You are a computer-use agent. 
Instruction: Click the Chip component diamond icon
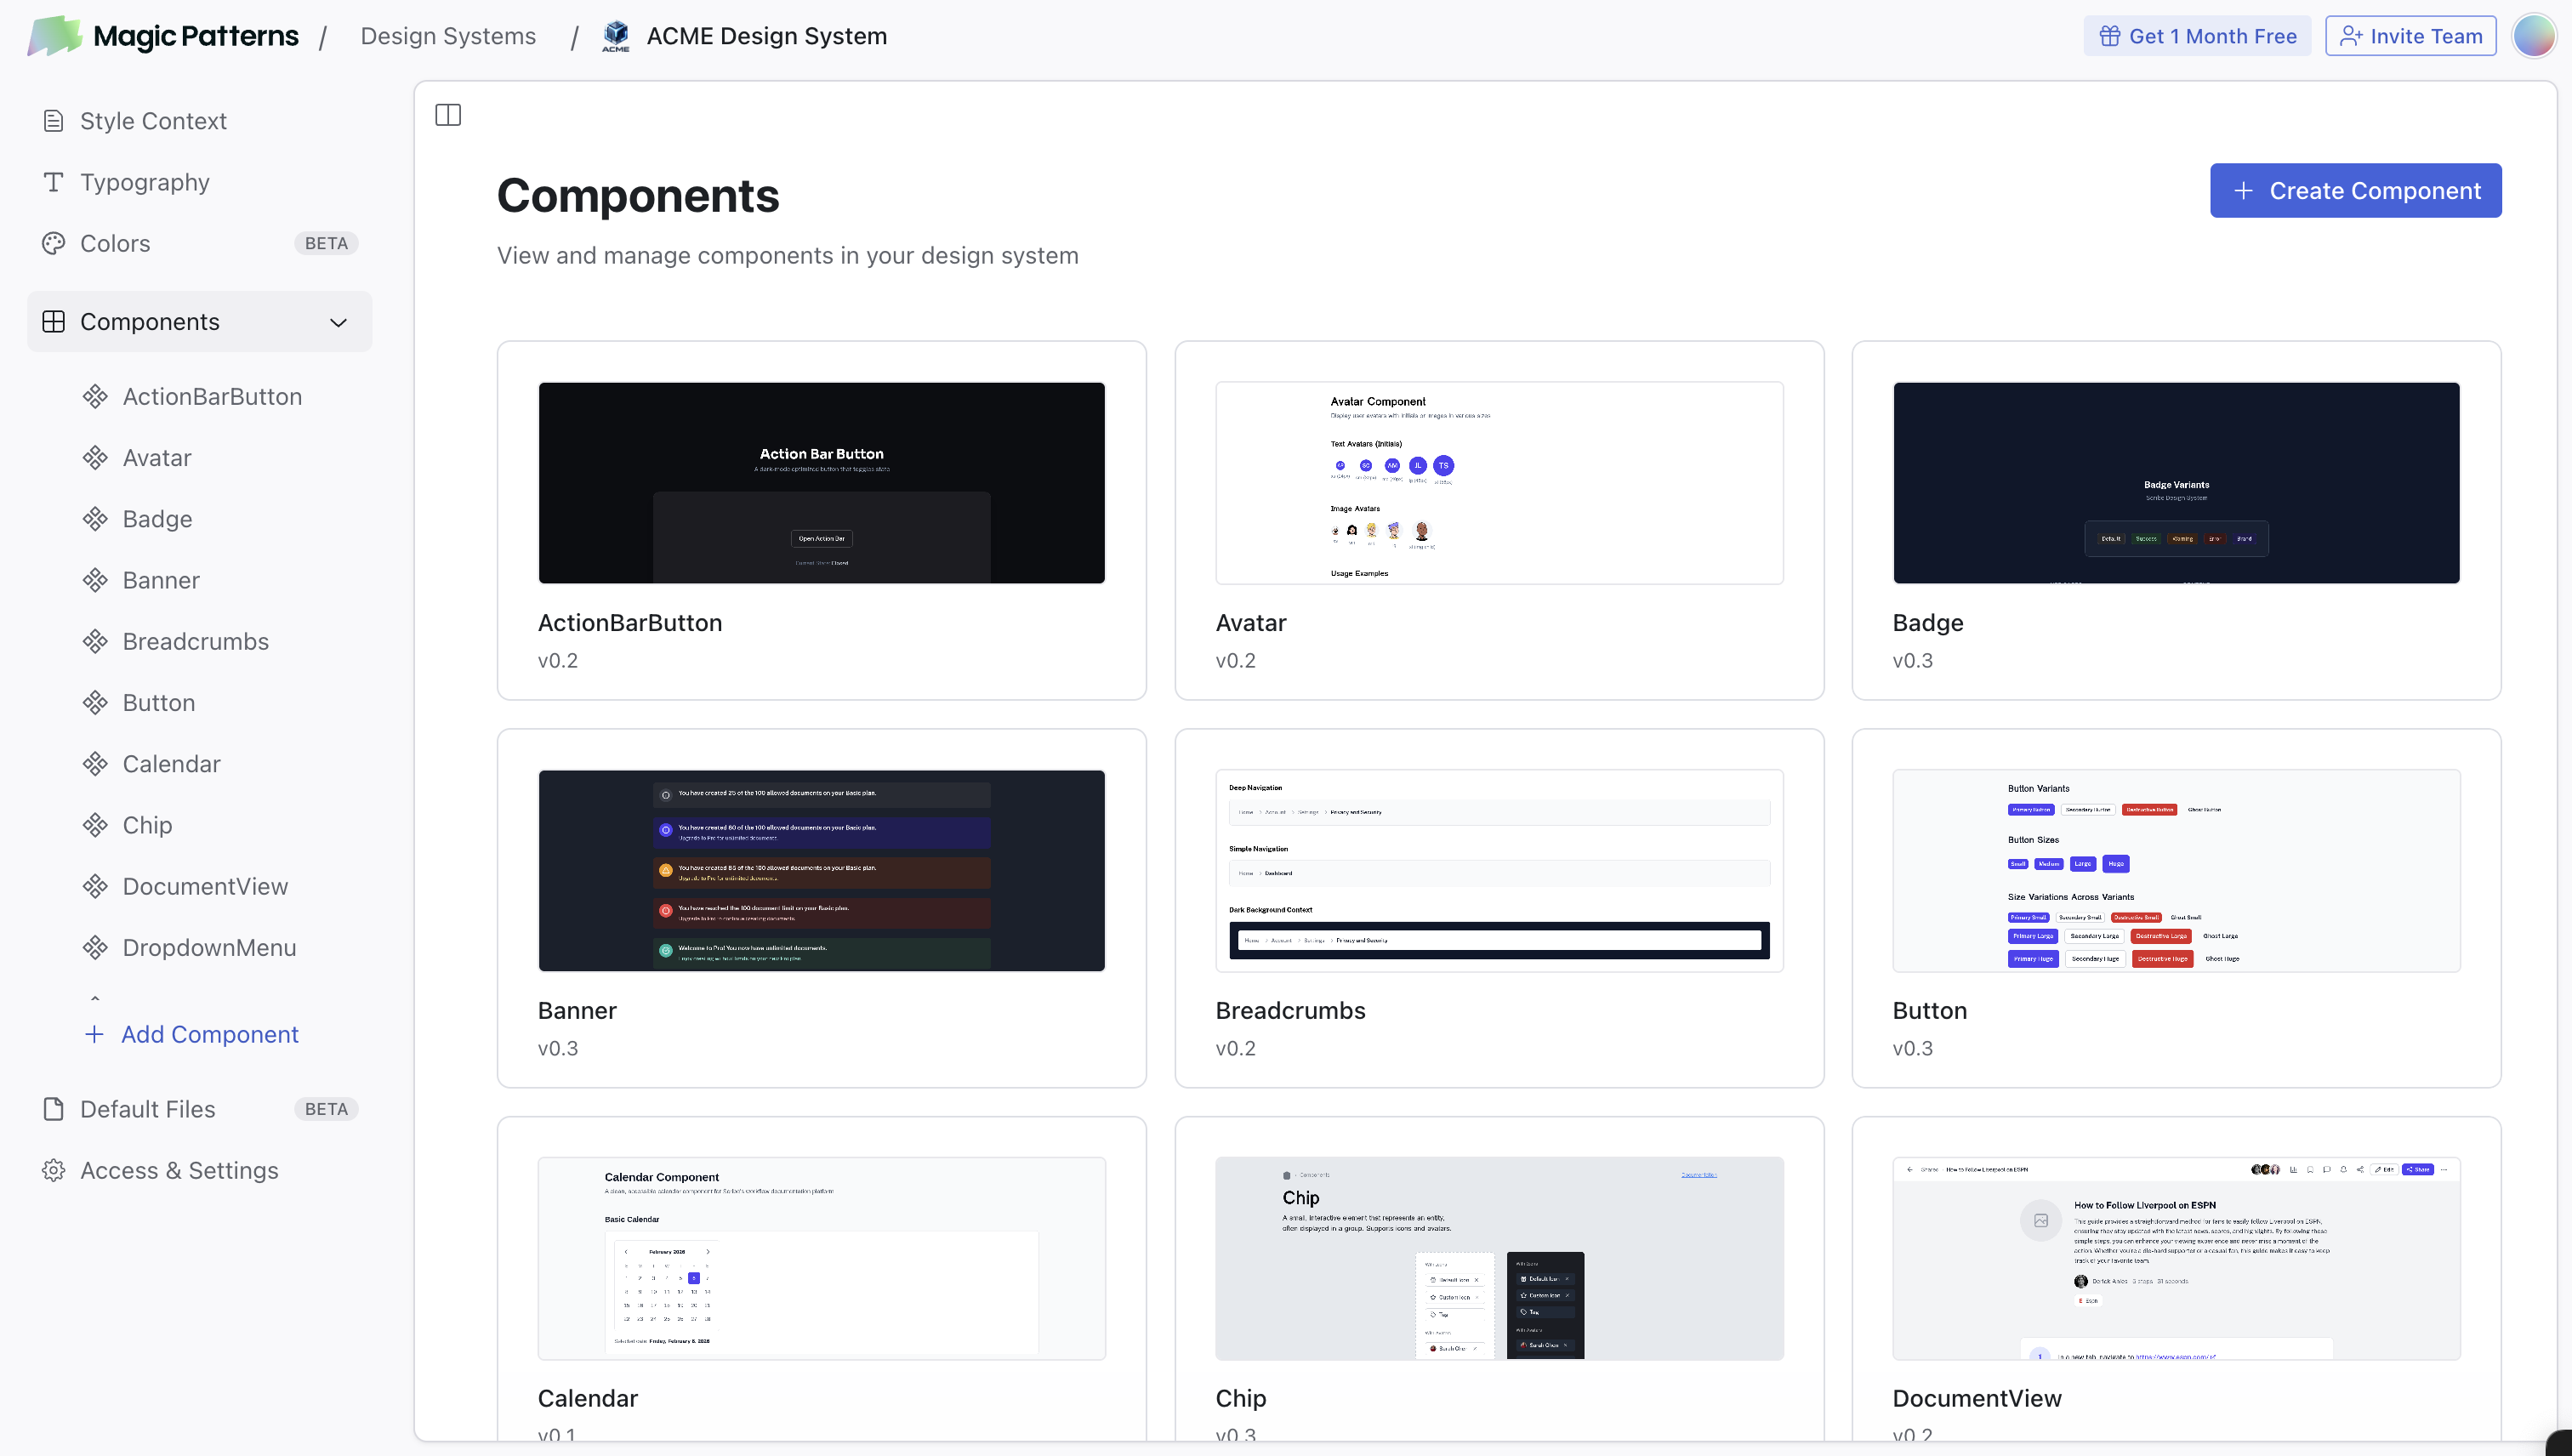(95, 825)
